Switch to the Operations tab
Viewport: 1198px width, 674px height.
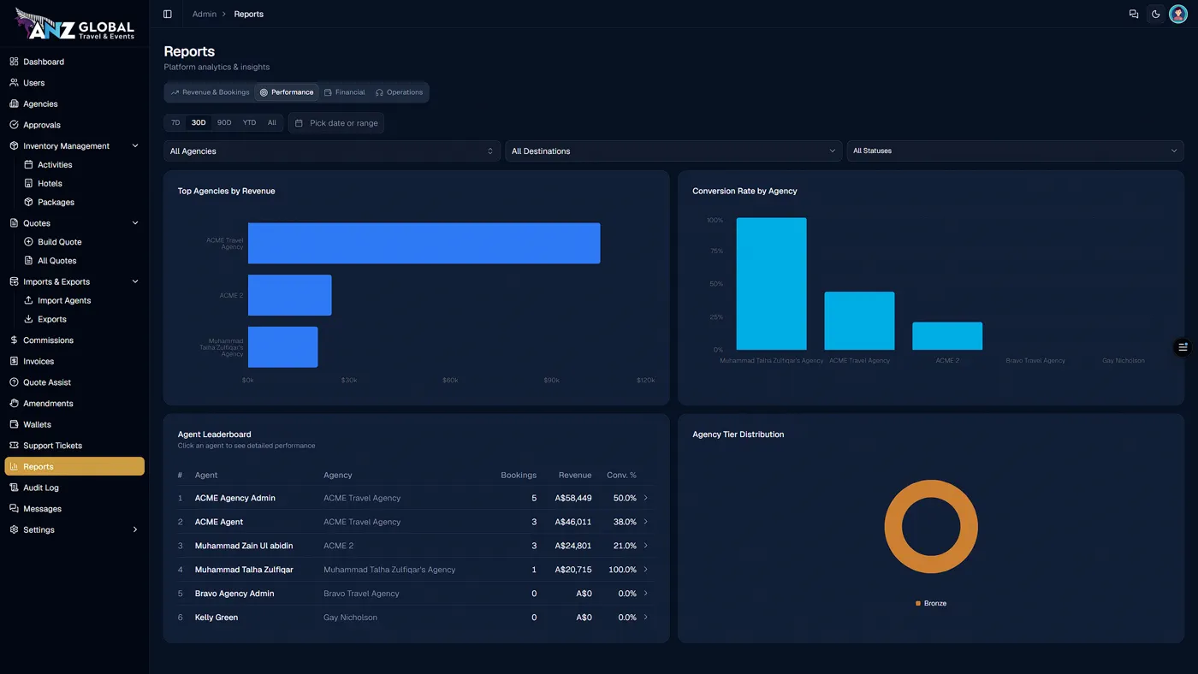pos(400,92)
